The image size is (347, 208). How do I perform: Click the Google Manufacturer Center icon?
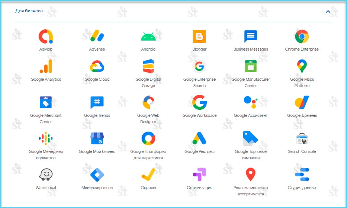[x=251, y=66]
